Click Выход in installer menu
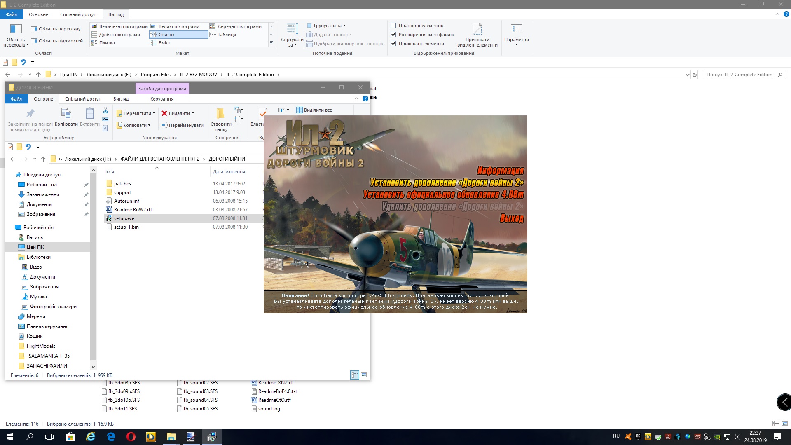Viewport: 791px width, 445px height. coord(512,218)
